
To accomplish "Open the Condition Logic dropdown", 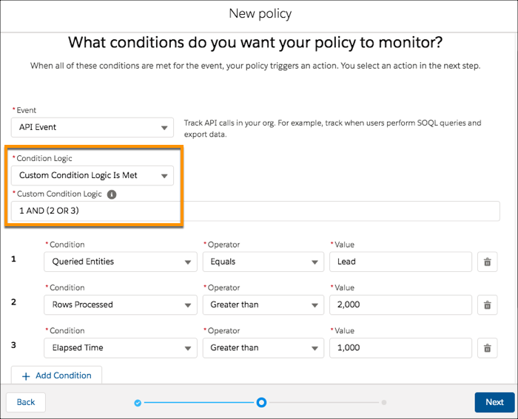I will pyautogui.click(x=92, y=176).
